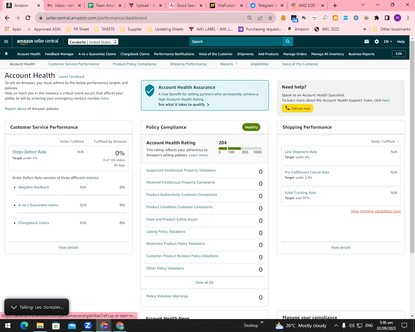Click the search magnifier button in Seller Central

[x=288, y=41]
